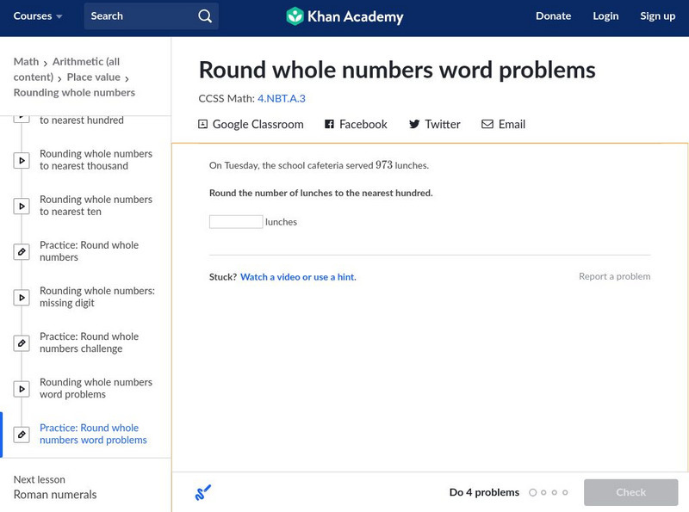Open the scratchpad pencil tool
Viewport: 689px width, 512px height.
203,493
